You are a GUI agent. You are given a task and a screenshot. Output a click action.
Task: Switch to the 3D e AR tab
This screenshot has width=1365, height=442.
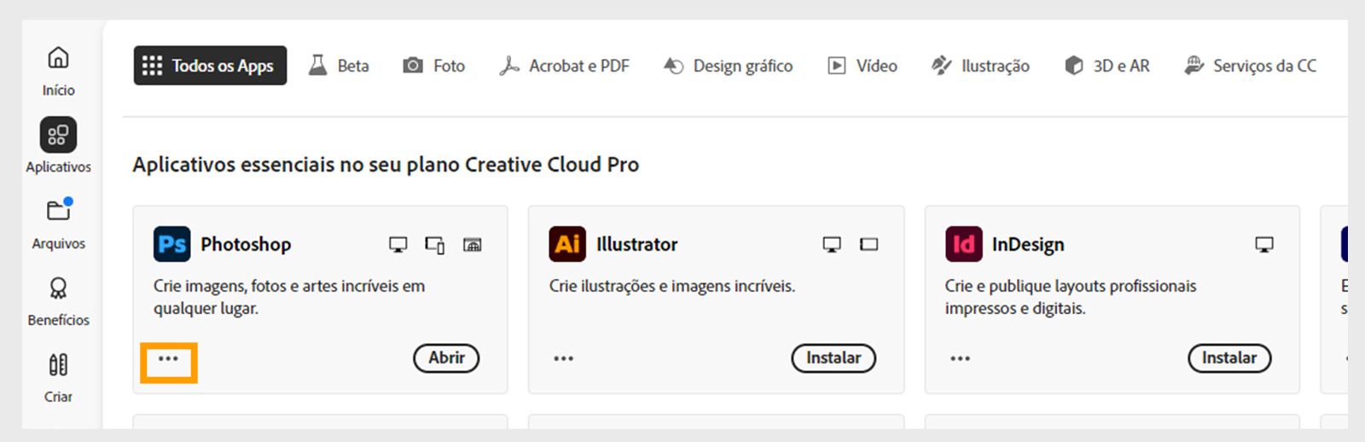pos(1107,66)
